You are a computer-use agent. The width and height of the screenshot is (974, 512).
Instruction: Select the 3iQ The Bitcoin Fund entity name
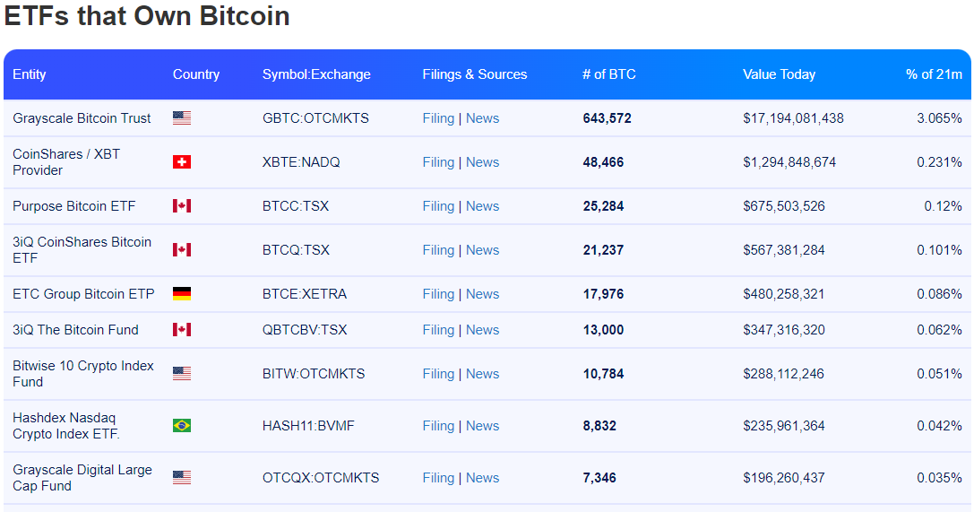[76, 330]
